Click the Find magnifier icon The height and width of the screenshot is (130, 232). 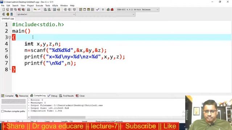coord(45,10)
